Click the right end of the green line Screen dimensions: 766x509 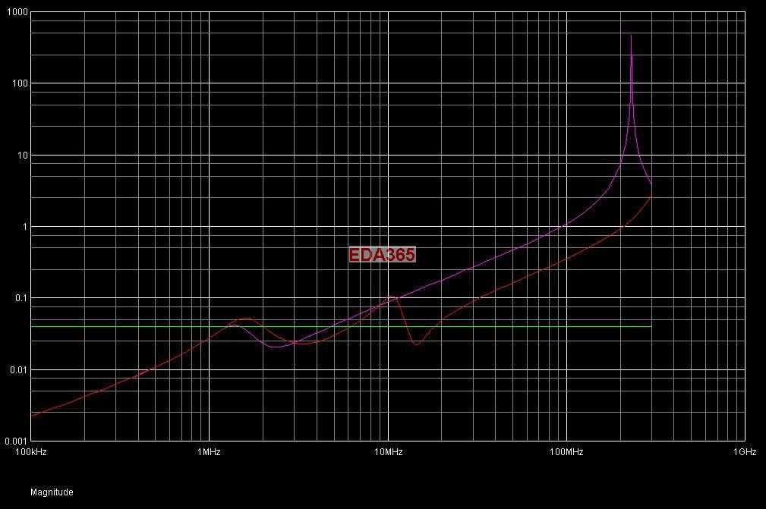(x=651, y=326)
